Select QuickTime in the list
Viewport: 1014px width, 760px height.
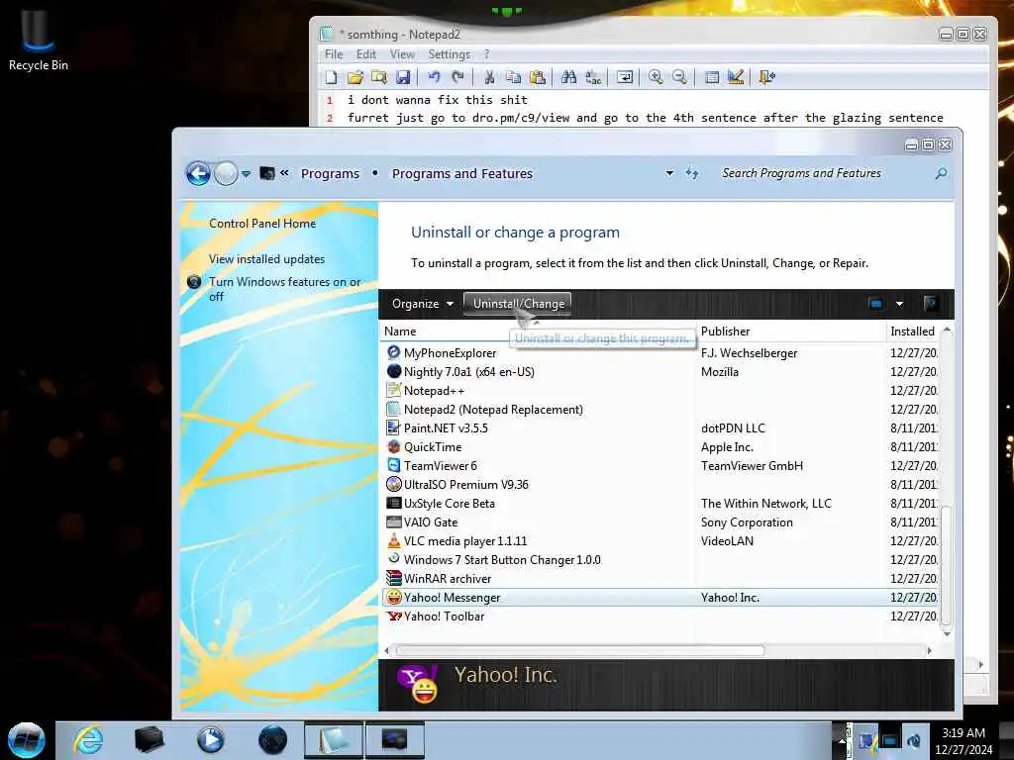tap(660, 447)
